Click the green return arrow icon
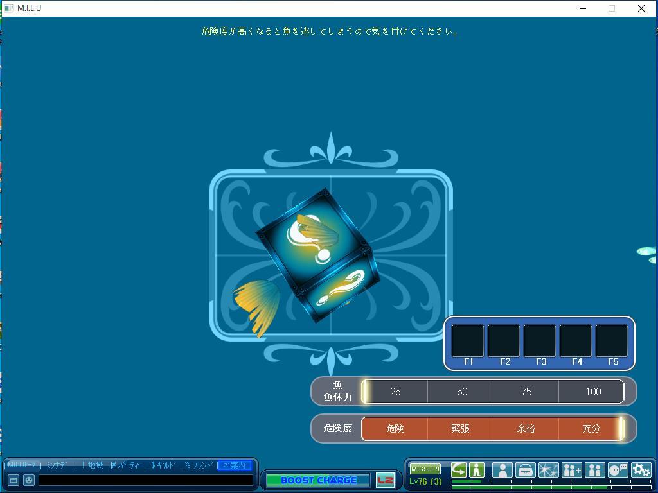This screenshot has height=493, width=658. click(459, 470)
